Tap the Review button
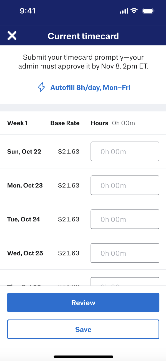166x361 pixels. click(x=83, y=303)
